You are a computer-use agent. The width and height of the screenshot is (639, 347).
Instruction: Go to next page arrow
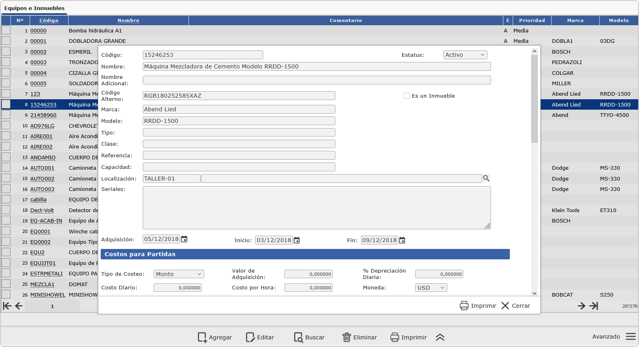click(x=582, y=306)
